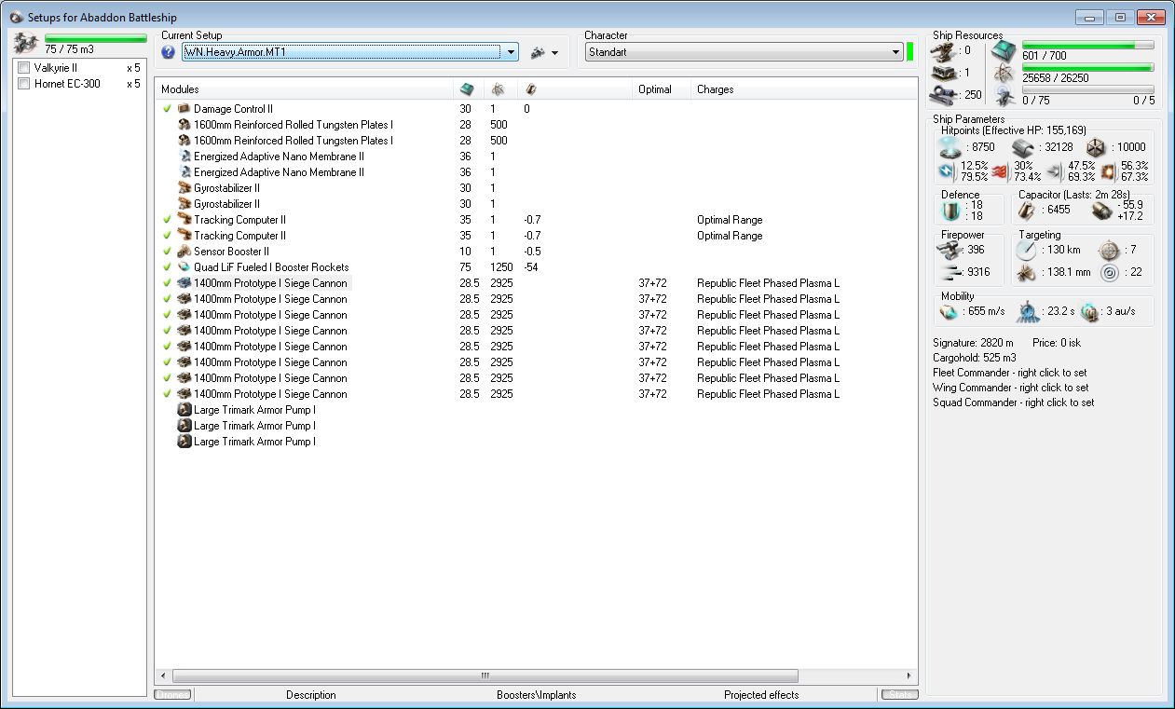Screen dimensions: 1175x709
Task: Click the Fleet Commander line
Action: 1010,373
